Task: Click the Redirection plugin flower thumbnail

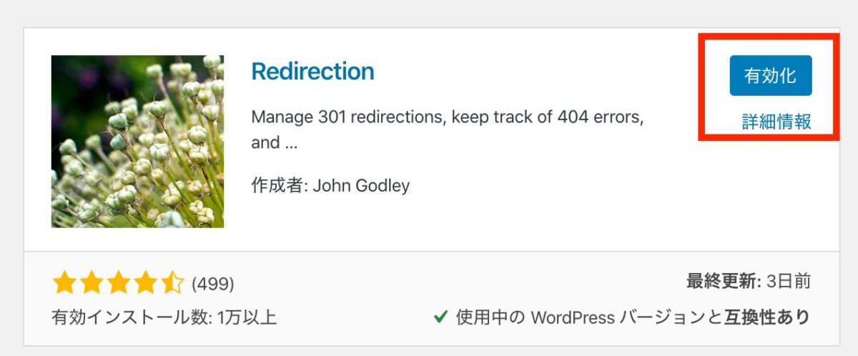Action: tap(137, 142)
